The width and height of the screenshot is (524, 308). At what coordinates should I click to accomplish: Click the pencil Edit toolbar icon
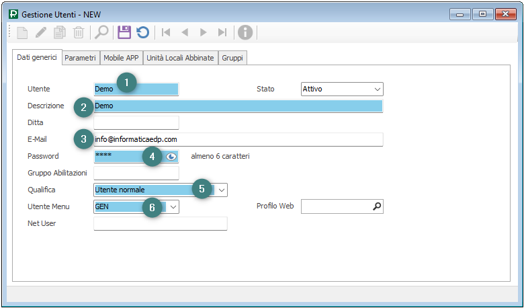(x=41, y=32)
